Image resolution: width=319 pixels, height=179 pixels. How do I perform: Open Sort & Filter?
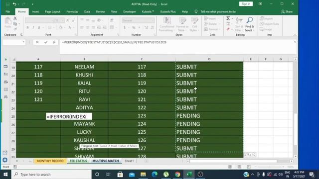click(239, 24)
